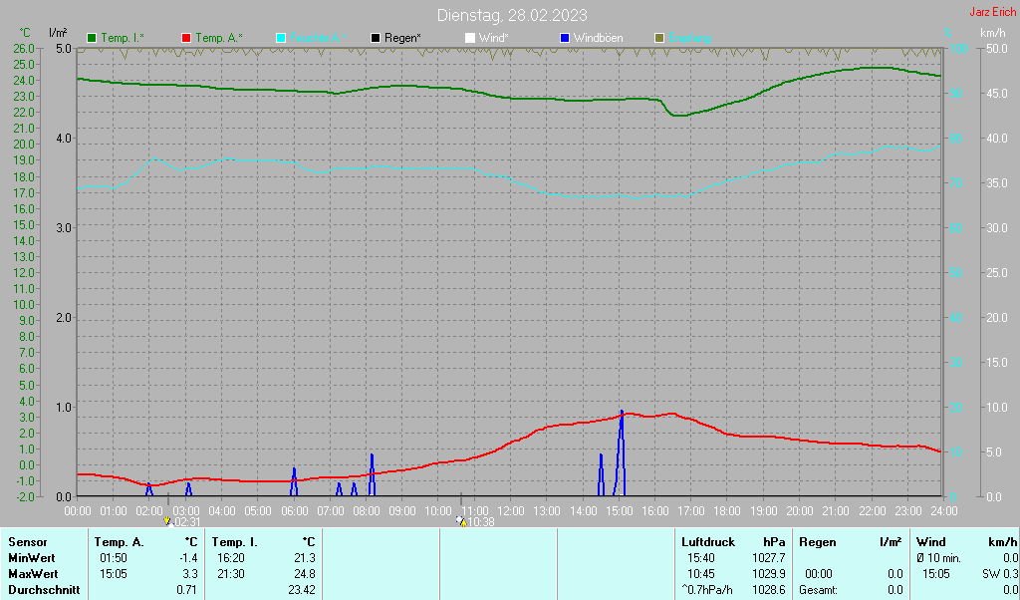Click the 15:00 time axis label
The width and height of the screenshot is (1020, 600).
(x=619, y=511)
